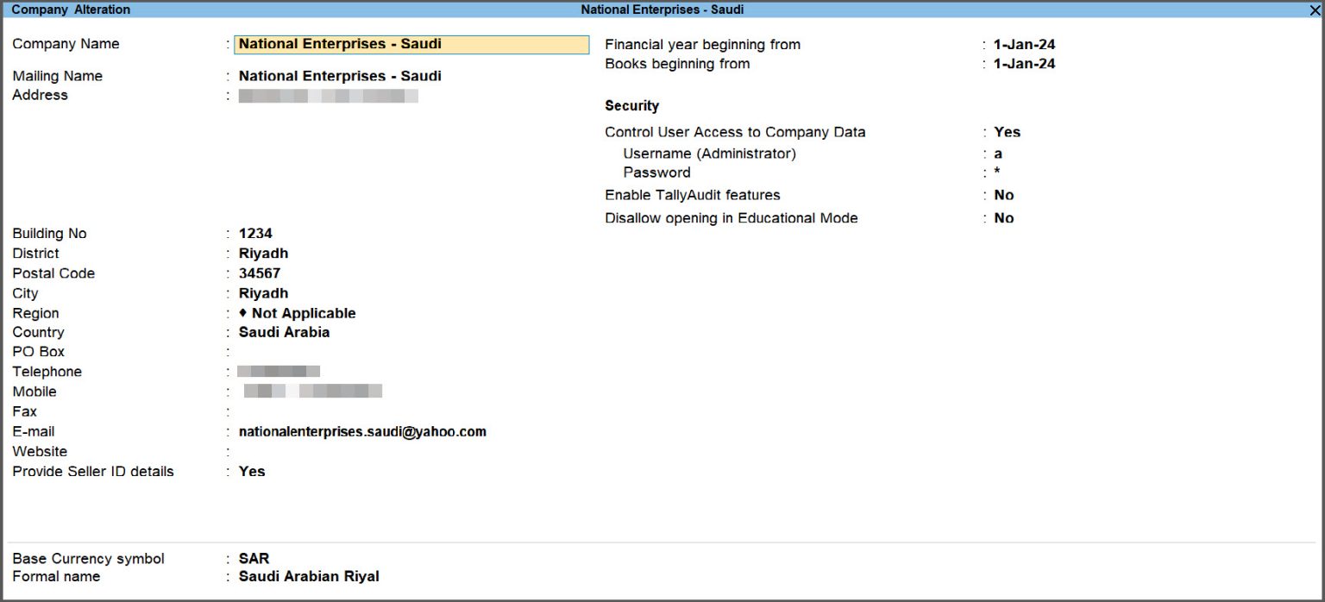Toggle Disallow opening in Educational Mode
The width and height of the screenshot is (1325, 602).
click(x=1004, y=217)
